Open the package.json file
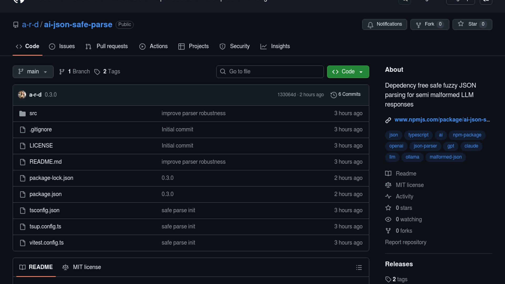This screenshot has height=284, width=505. click(46, 194)
